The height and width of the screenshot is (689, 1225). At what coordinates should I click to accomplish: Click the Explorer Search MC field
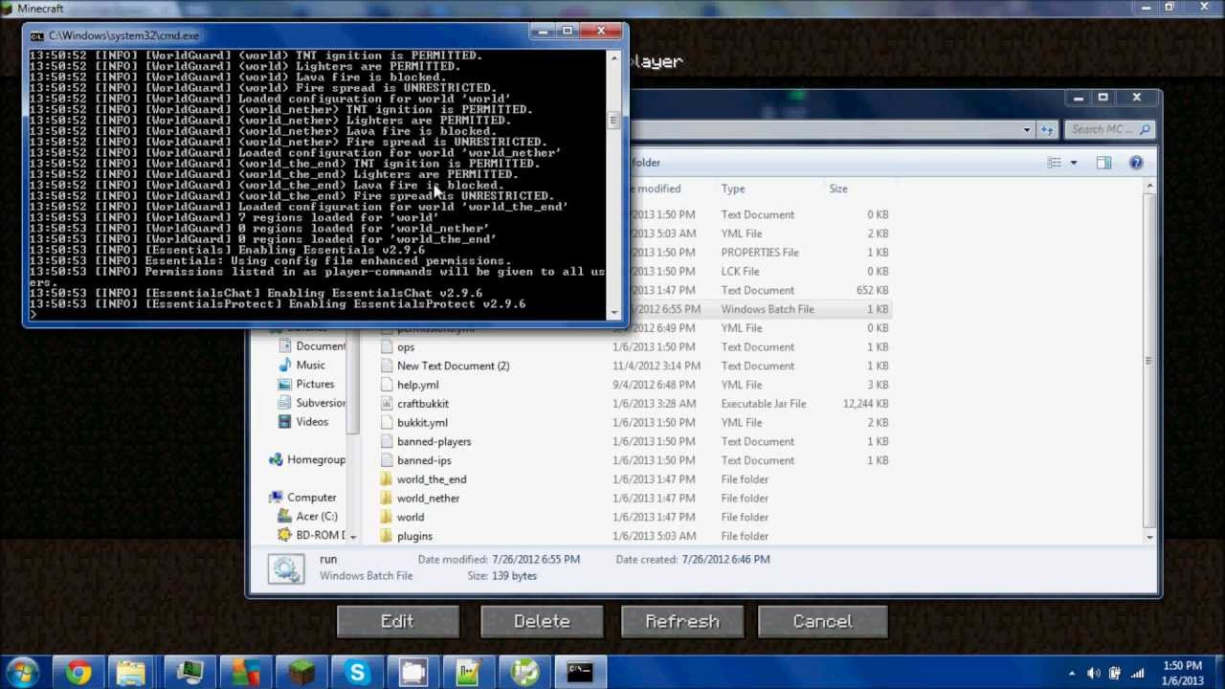[x=1110, y=129]
